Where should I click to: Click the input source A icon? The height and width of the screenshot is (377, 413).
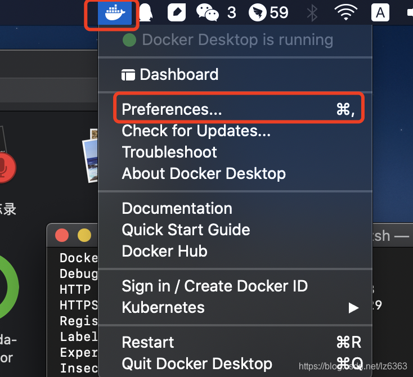380,12
